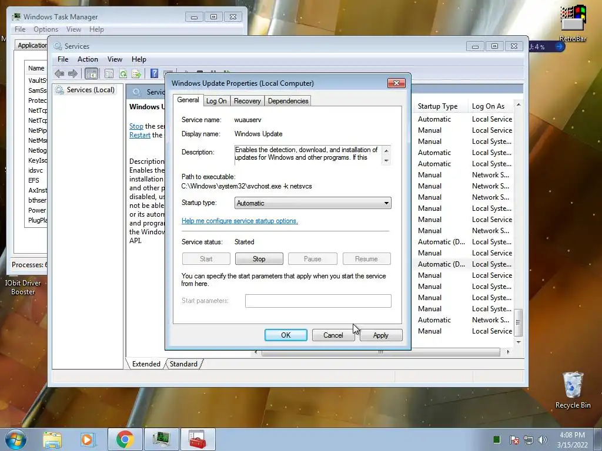Switch to the Dependencies tab
Viewport: 602px width, 451px height.
pos(288,101)
